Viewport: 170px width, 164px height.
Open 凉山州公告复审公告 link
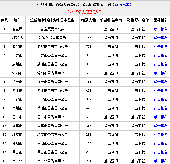coord(52,161)
